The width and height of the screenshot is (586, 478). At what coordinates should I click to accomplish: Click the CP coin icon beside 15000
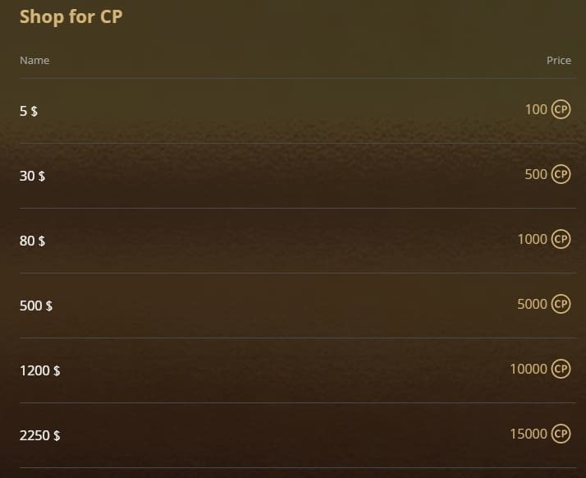[x=561, y=434]
